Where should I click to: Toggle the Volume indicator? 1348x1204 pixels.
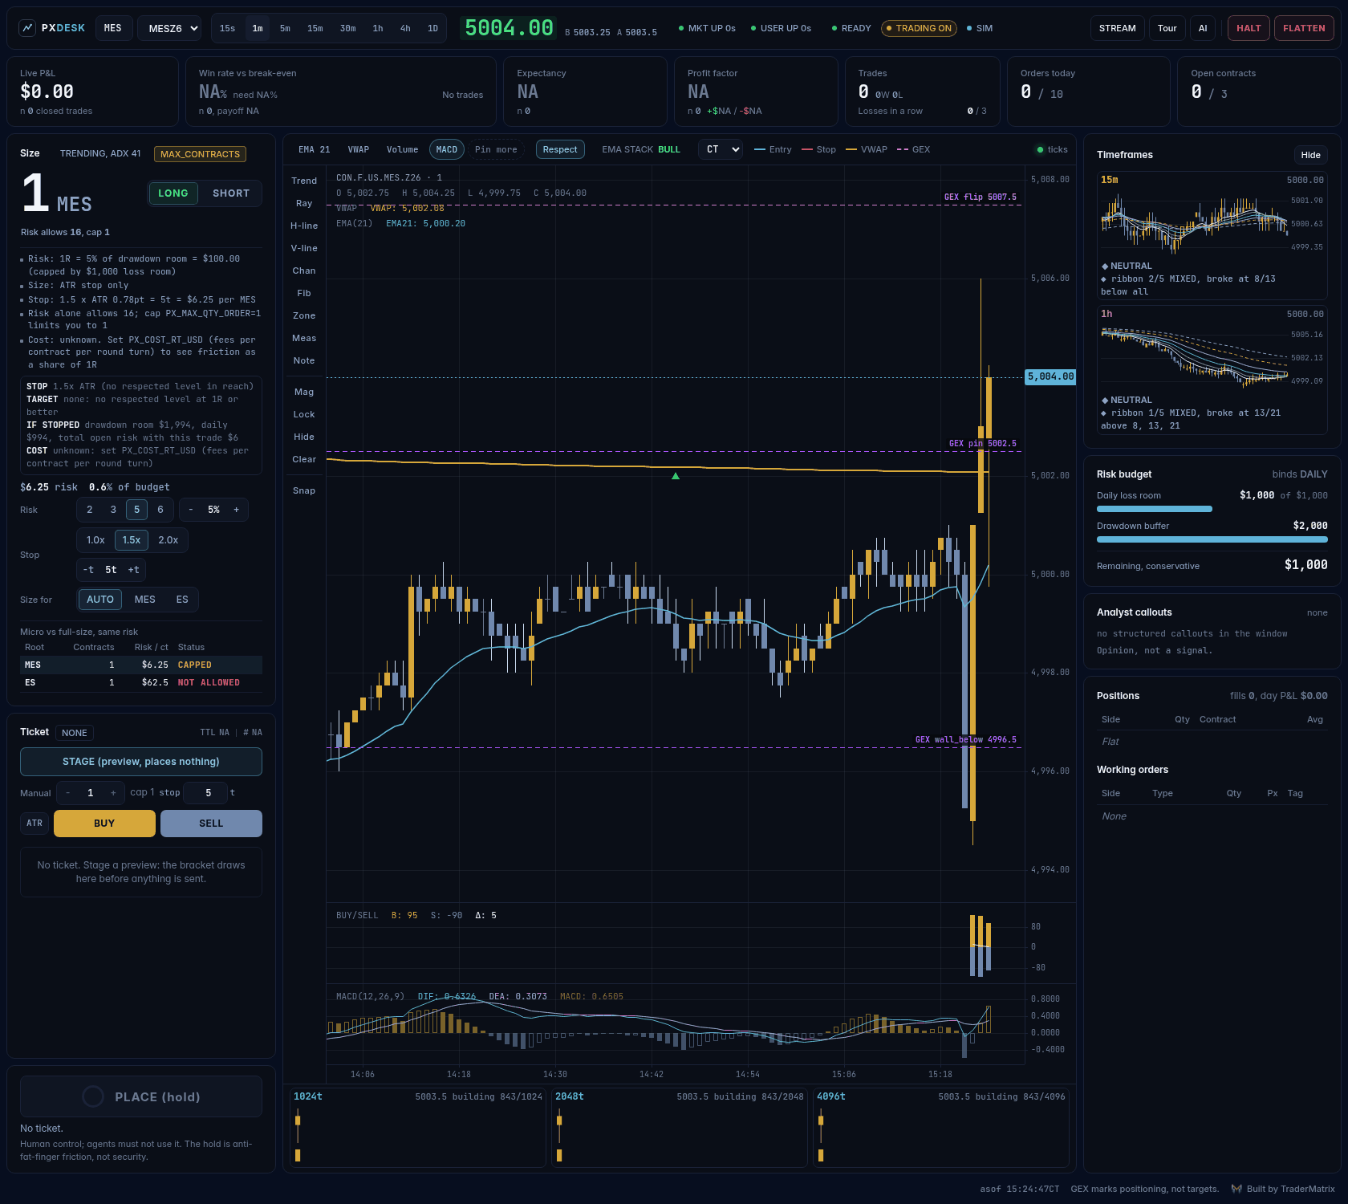click(402, 149)
